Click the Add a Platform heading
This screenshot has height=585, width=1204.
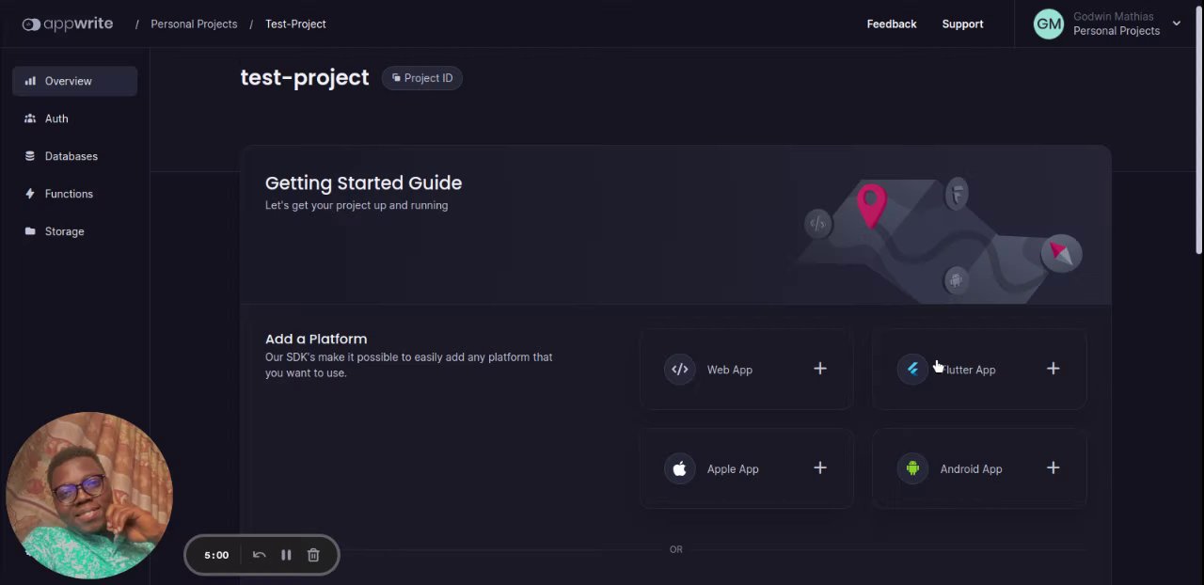[x=316, y=339]
